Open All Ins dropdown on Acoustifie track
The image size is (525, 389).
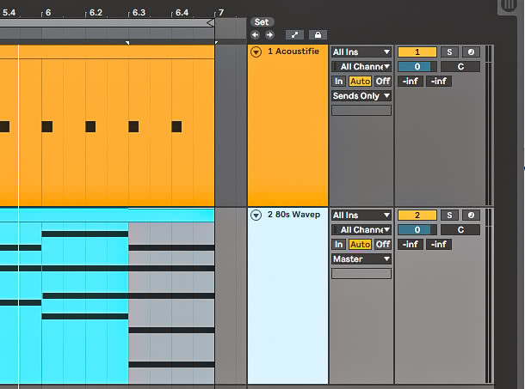tap(361, 52)
